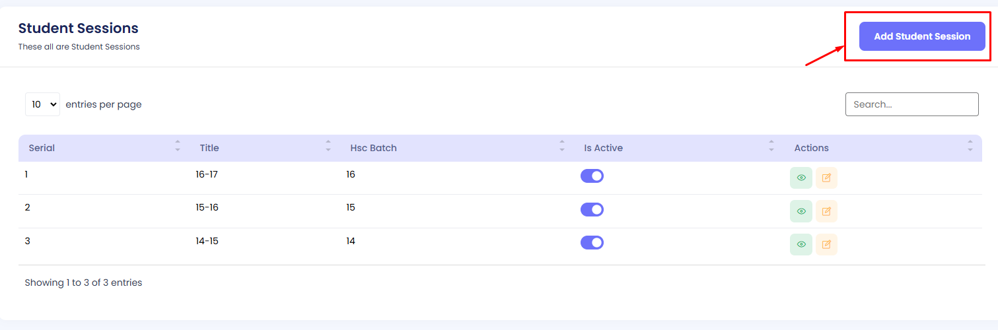Click the edit pencil icon for session 16-17
The height and width of the screenshot is (330, 998).
826,178
